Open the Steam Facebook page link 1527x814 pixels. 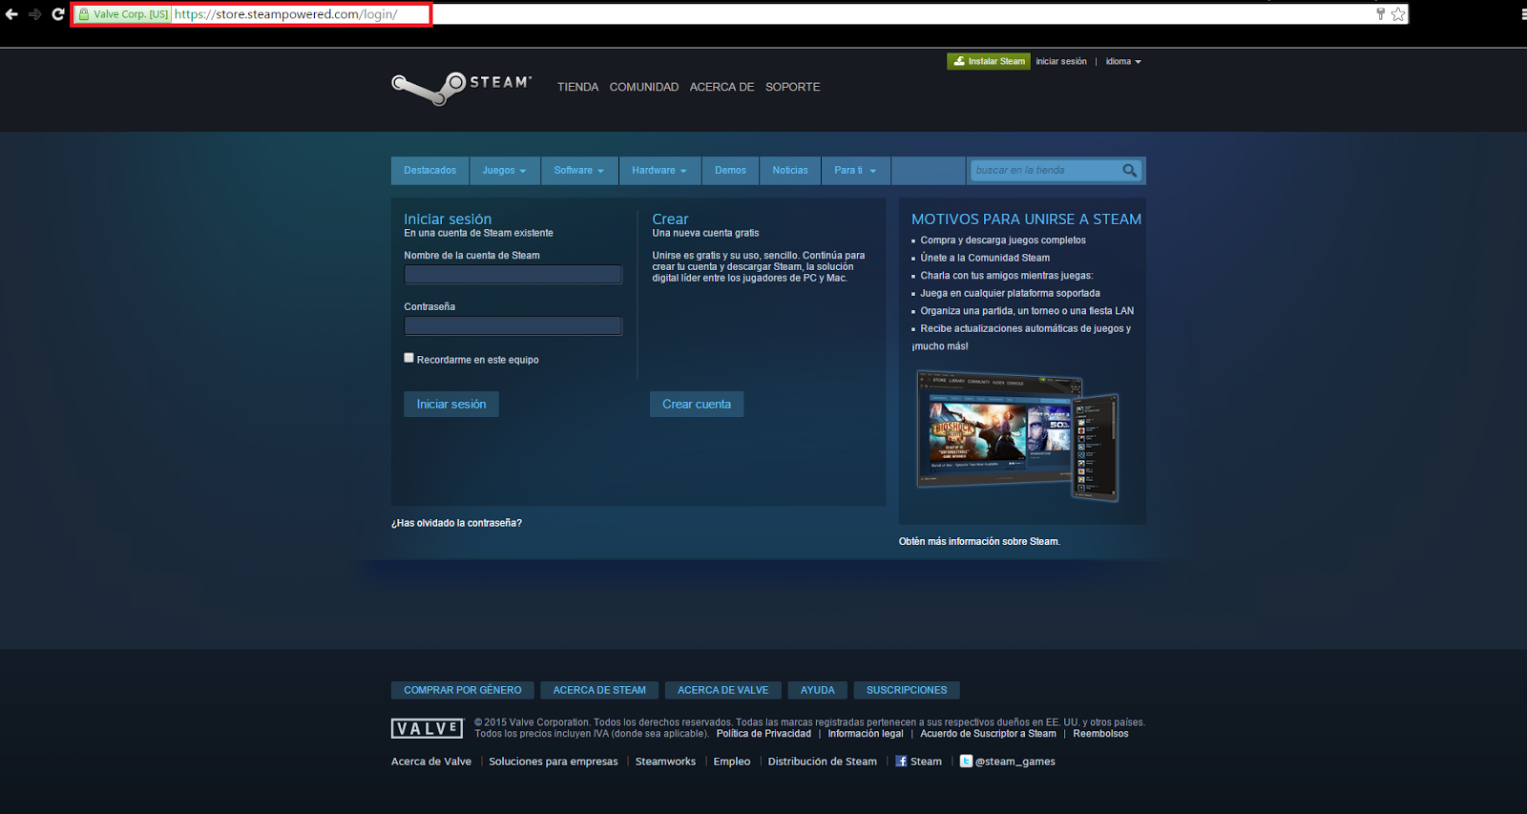click(x=918, y=762)
